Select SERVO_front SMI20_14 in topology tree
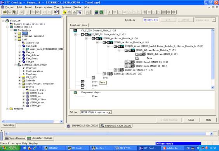Screen dimensions: 219x151 tap(152, 62)
